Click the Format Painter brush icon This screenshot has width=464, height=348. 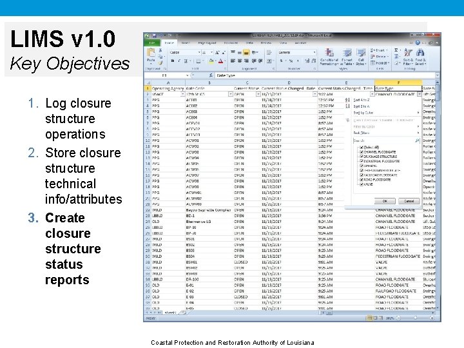[x=160, y=63]
